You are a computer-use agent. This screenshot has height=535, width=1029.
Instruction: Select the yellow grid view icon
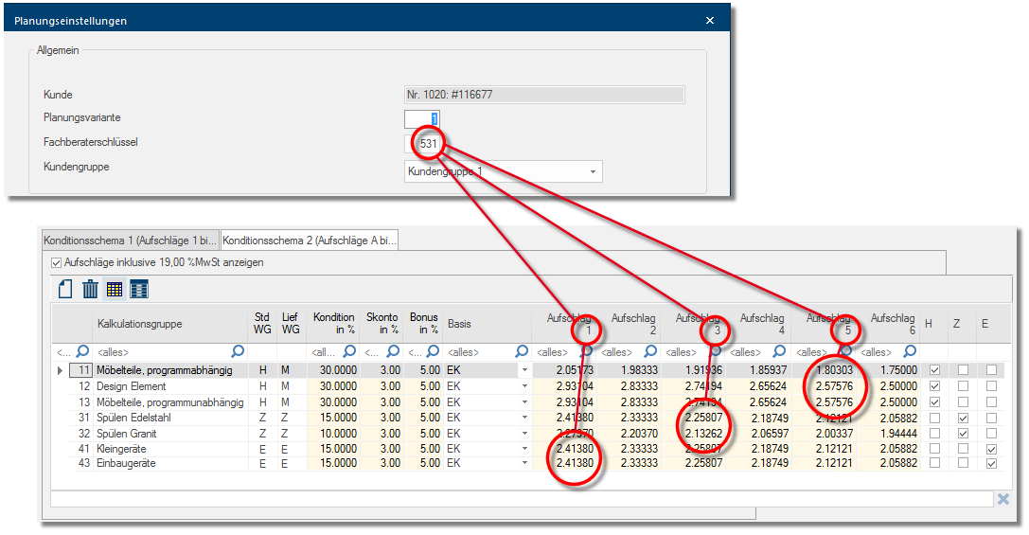(115, 290)
